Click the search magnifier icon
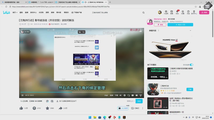The height and width of the screenshot is (120, 214). (x=143, y=13)
